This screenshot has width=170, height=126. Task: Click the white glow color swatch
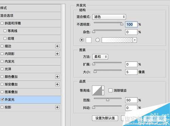click(x=89, y=40)
